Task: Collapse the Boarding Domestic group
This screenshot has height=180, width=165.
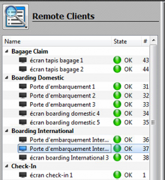Action: [x=7, y=78]
